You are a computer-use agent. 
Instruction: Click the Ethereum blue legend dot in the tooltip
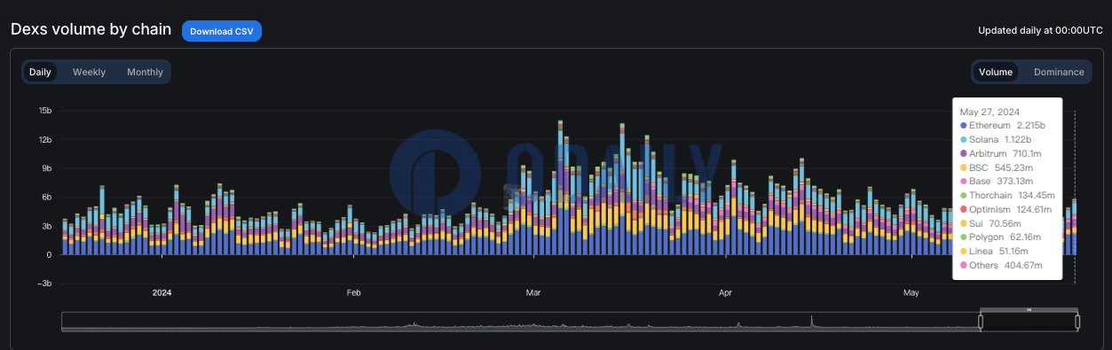pos(963,126)
